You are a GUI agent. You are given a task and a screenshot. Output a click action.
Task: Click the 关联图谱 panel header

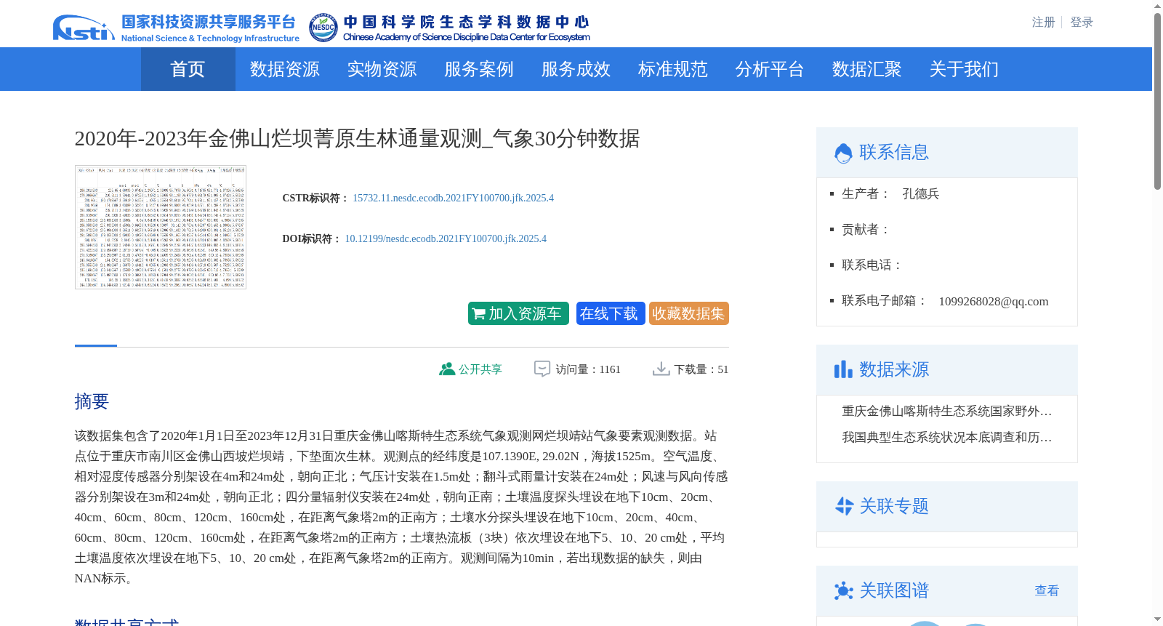pos(947,591)
